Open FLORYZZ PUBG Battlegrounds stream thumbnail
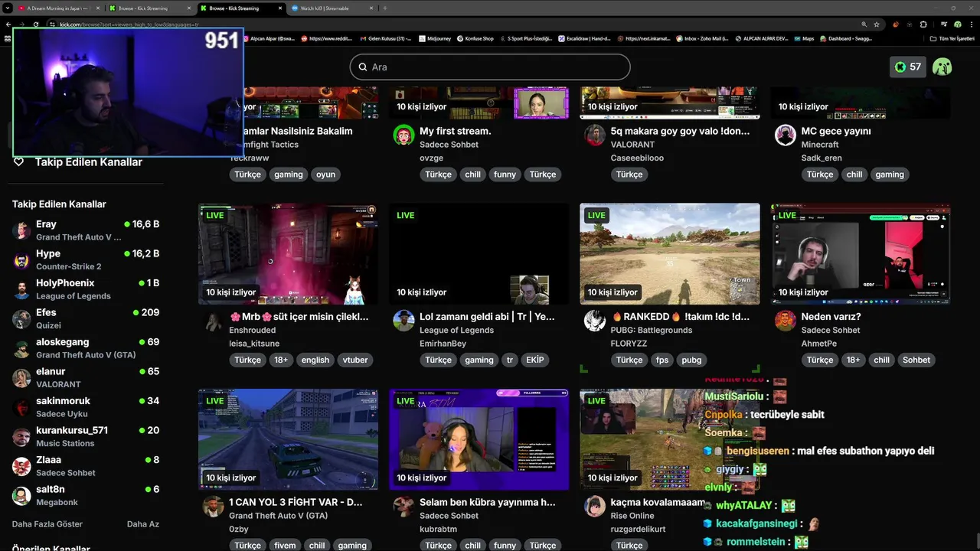Screen dimensions: 980x551 670,253
